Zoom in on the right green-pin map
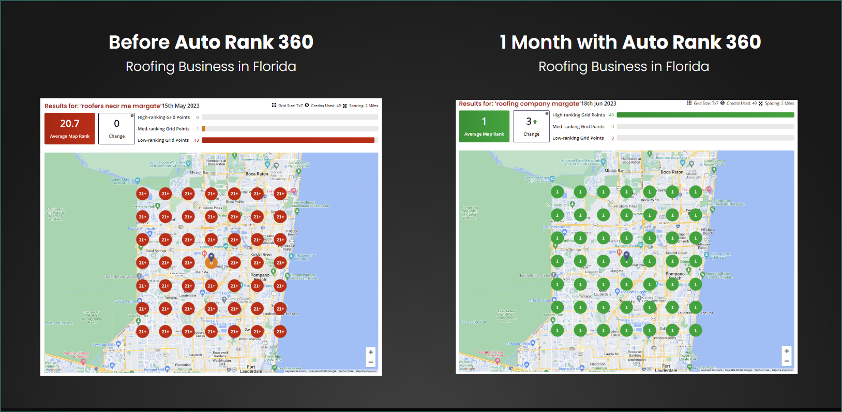 787,351
